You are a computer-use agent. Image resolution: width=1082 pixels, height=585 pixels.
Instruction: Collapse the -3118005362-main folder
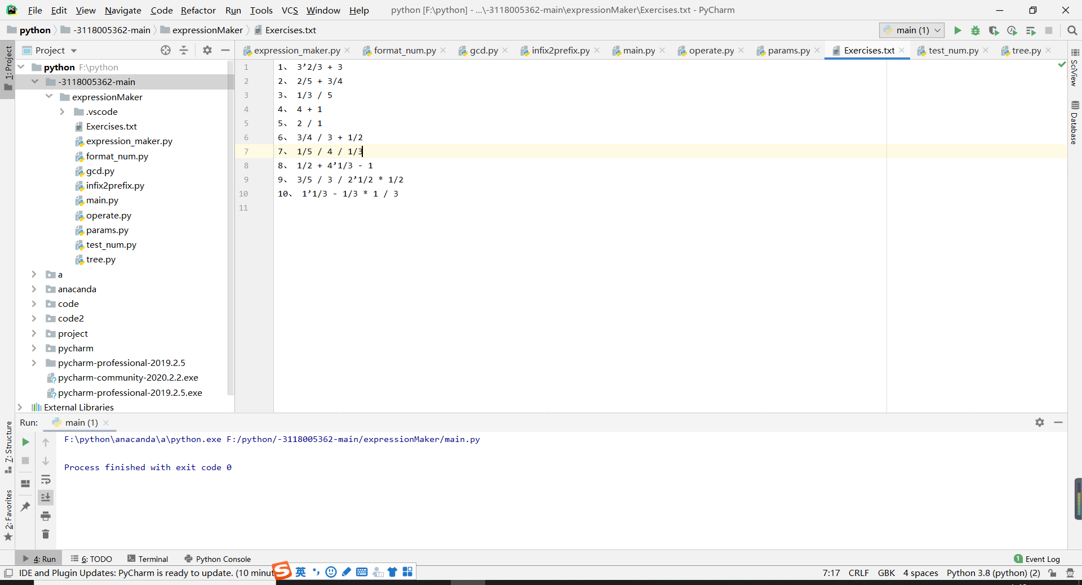[35, 82]
